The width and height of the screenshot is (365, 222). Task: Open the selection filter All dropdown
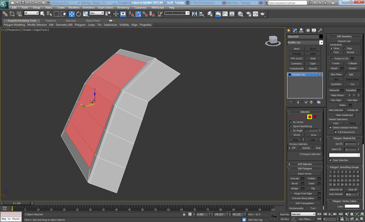tap(31, 13)
